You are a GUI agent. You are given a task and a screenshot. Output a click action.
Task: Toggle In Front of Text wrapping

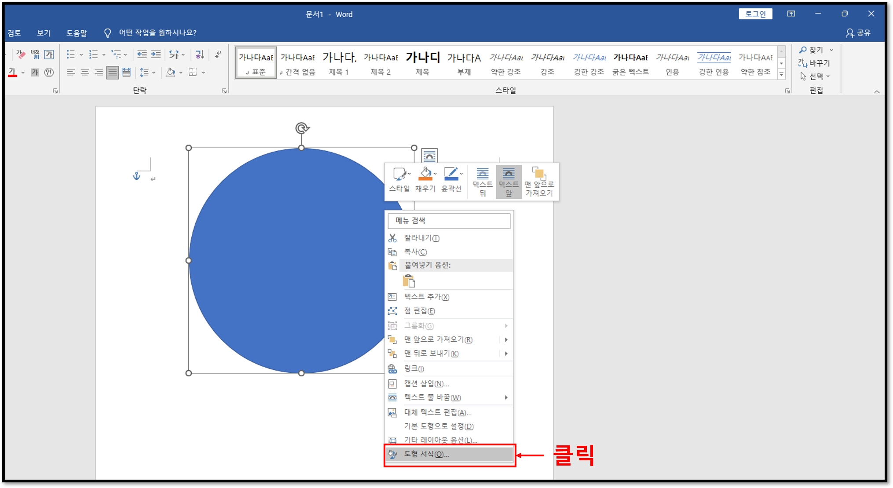coord(509,182)
